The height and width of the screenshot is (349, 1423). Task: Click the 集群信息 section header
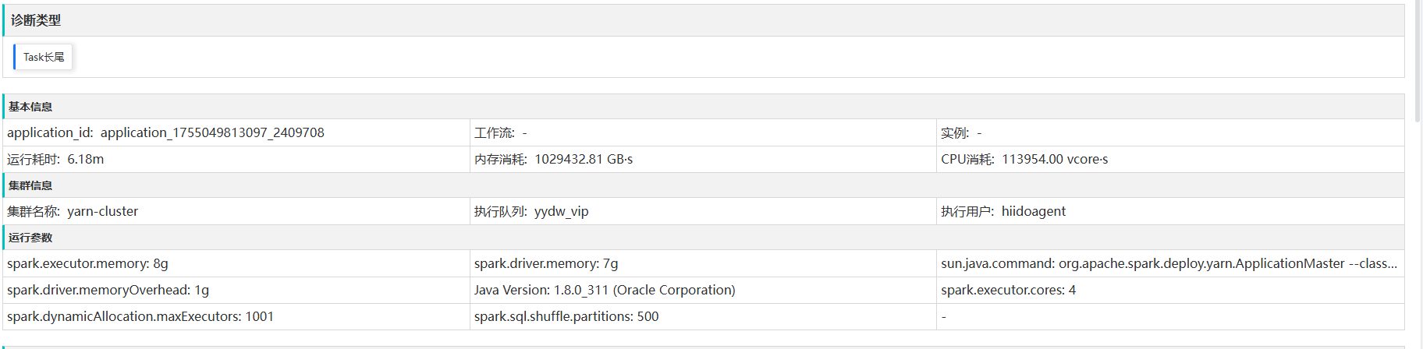click(x=30, y=185)
